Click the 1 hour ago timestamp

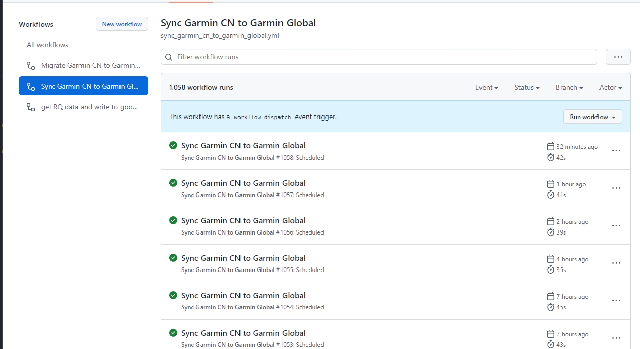(571, 184)
